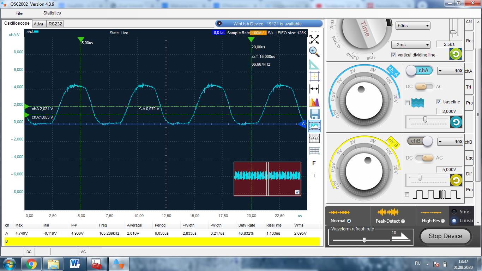Click the floppy disk save icon

[314, 114]
